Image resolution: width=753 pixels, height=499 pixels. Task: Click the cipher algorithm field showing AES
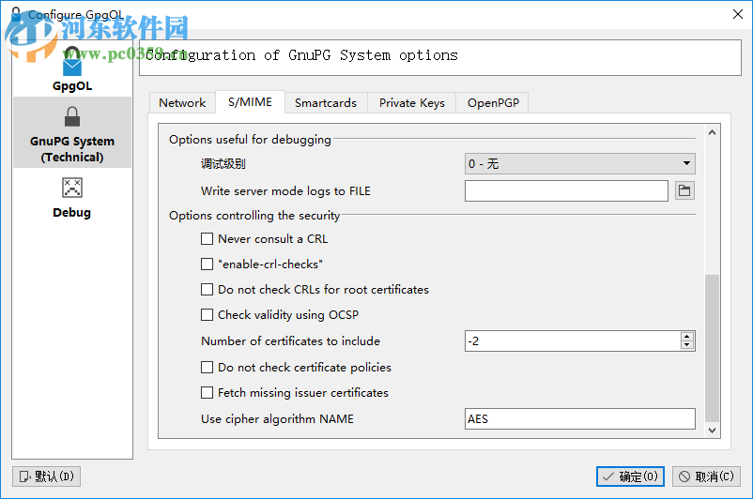pos(579,419)
